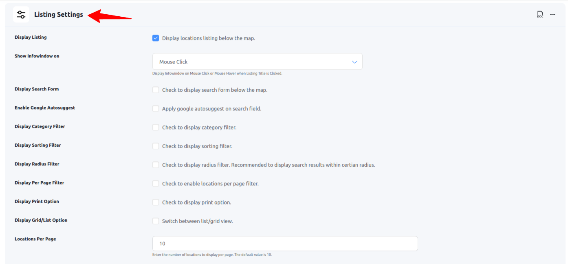Click the Listing Settings section title

pos(58,15)
